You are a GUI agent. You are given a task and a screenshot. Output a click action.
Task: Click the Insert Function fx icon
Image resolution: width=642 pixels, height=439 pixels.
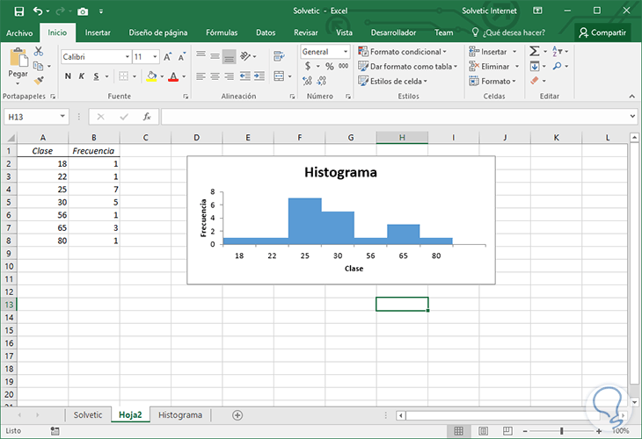pos(147,116)
